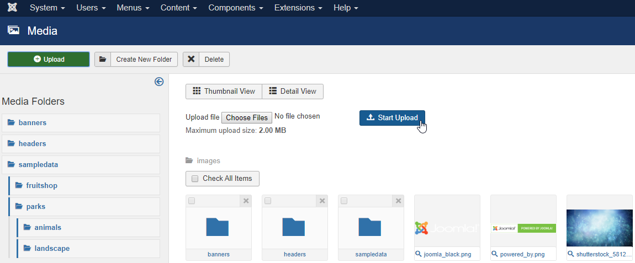Preview joomla_black.png with magnifier icon
635x263 pixels.
pyautogui.click(x=419, y=254)
